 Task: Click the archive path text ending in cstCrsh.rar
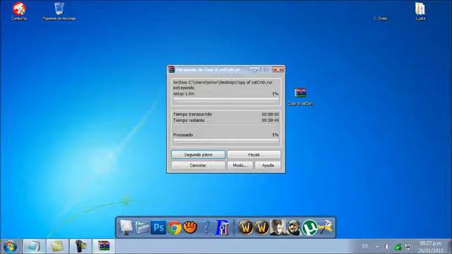pyautogui.click(x=222, y=83)
